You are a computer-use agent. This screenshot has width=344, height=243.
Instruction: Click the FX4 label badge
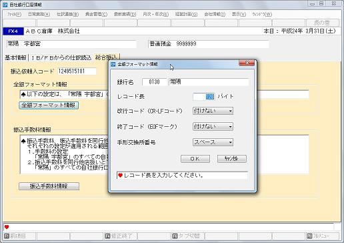click(x=13, y=31)
